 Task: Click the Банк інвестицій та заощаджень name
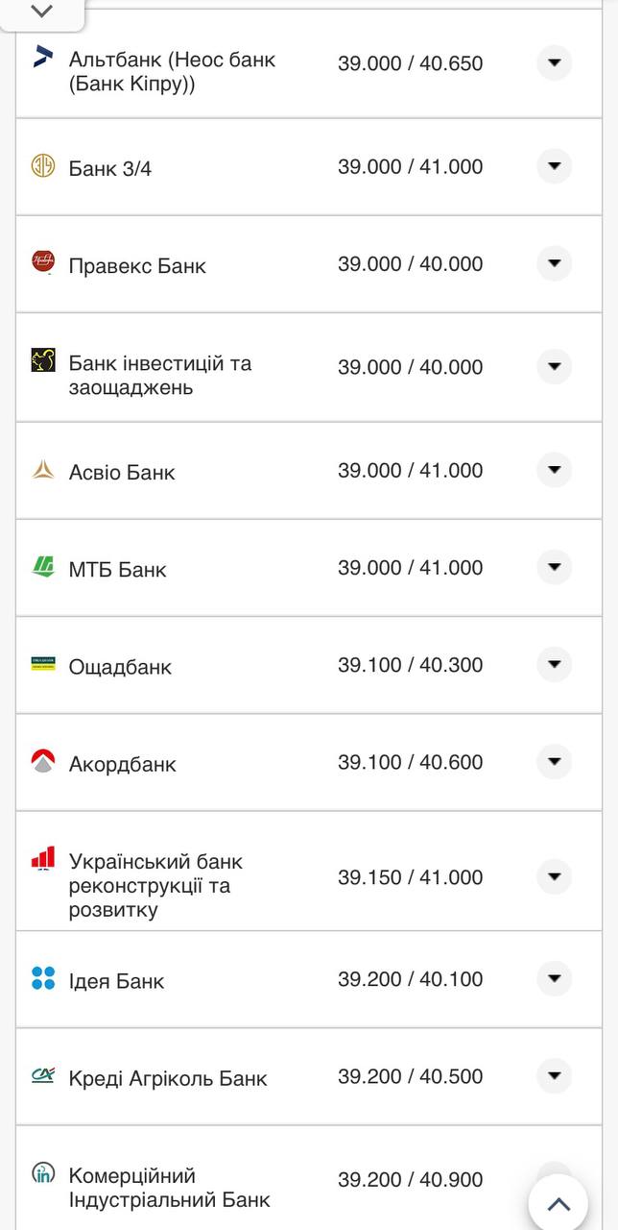tap(159, 376)
